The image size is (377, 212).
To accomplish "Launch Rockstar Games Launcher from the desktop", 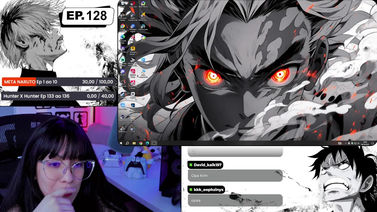I will 133,51.
